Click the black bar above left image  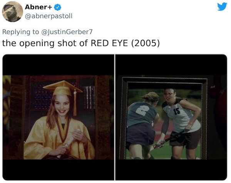pos(59,65)
